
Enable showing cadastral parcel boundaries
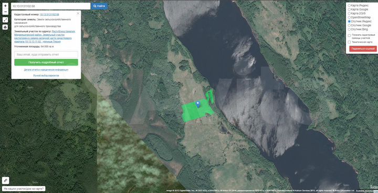point(349,36)
